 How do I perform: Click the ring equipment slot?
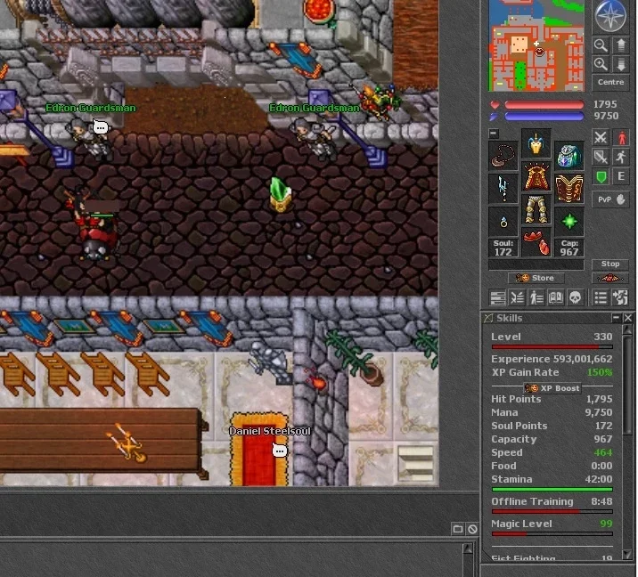tap(503, 222)
